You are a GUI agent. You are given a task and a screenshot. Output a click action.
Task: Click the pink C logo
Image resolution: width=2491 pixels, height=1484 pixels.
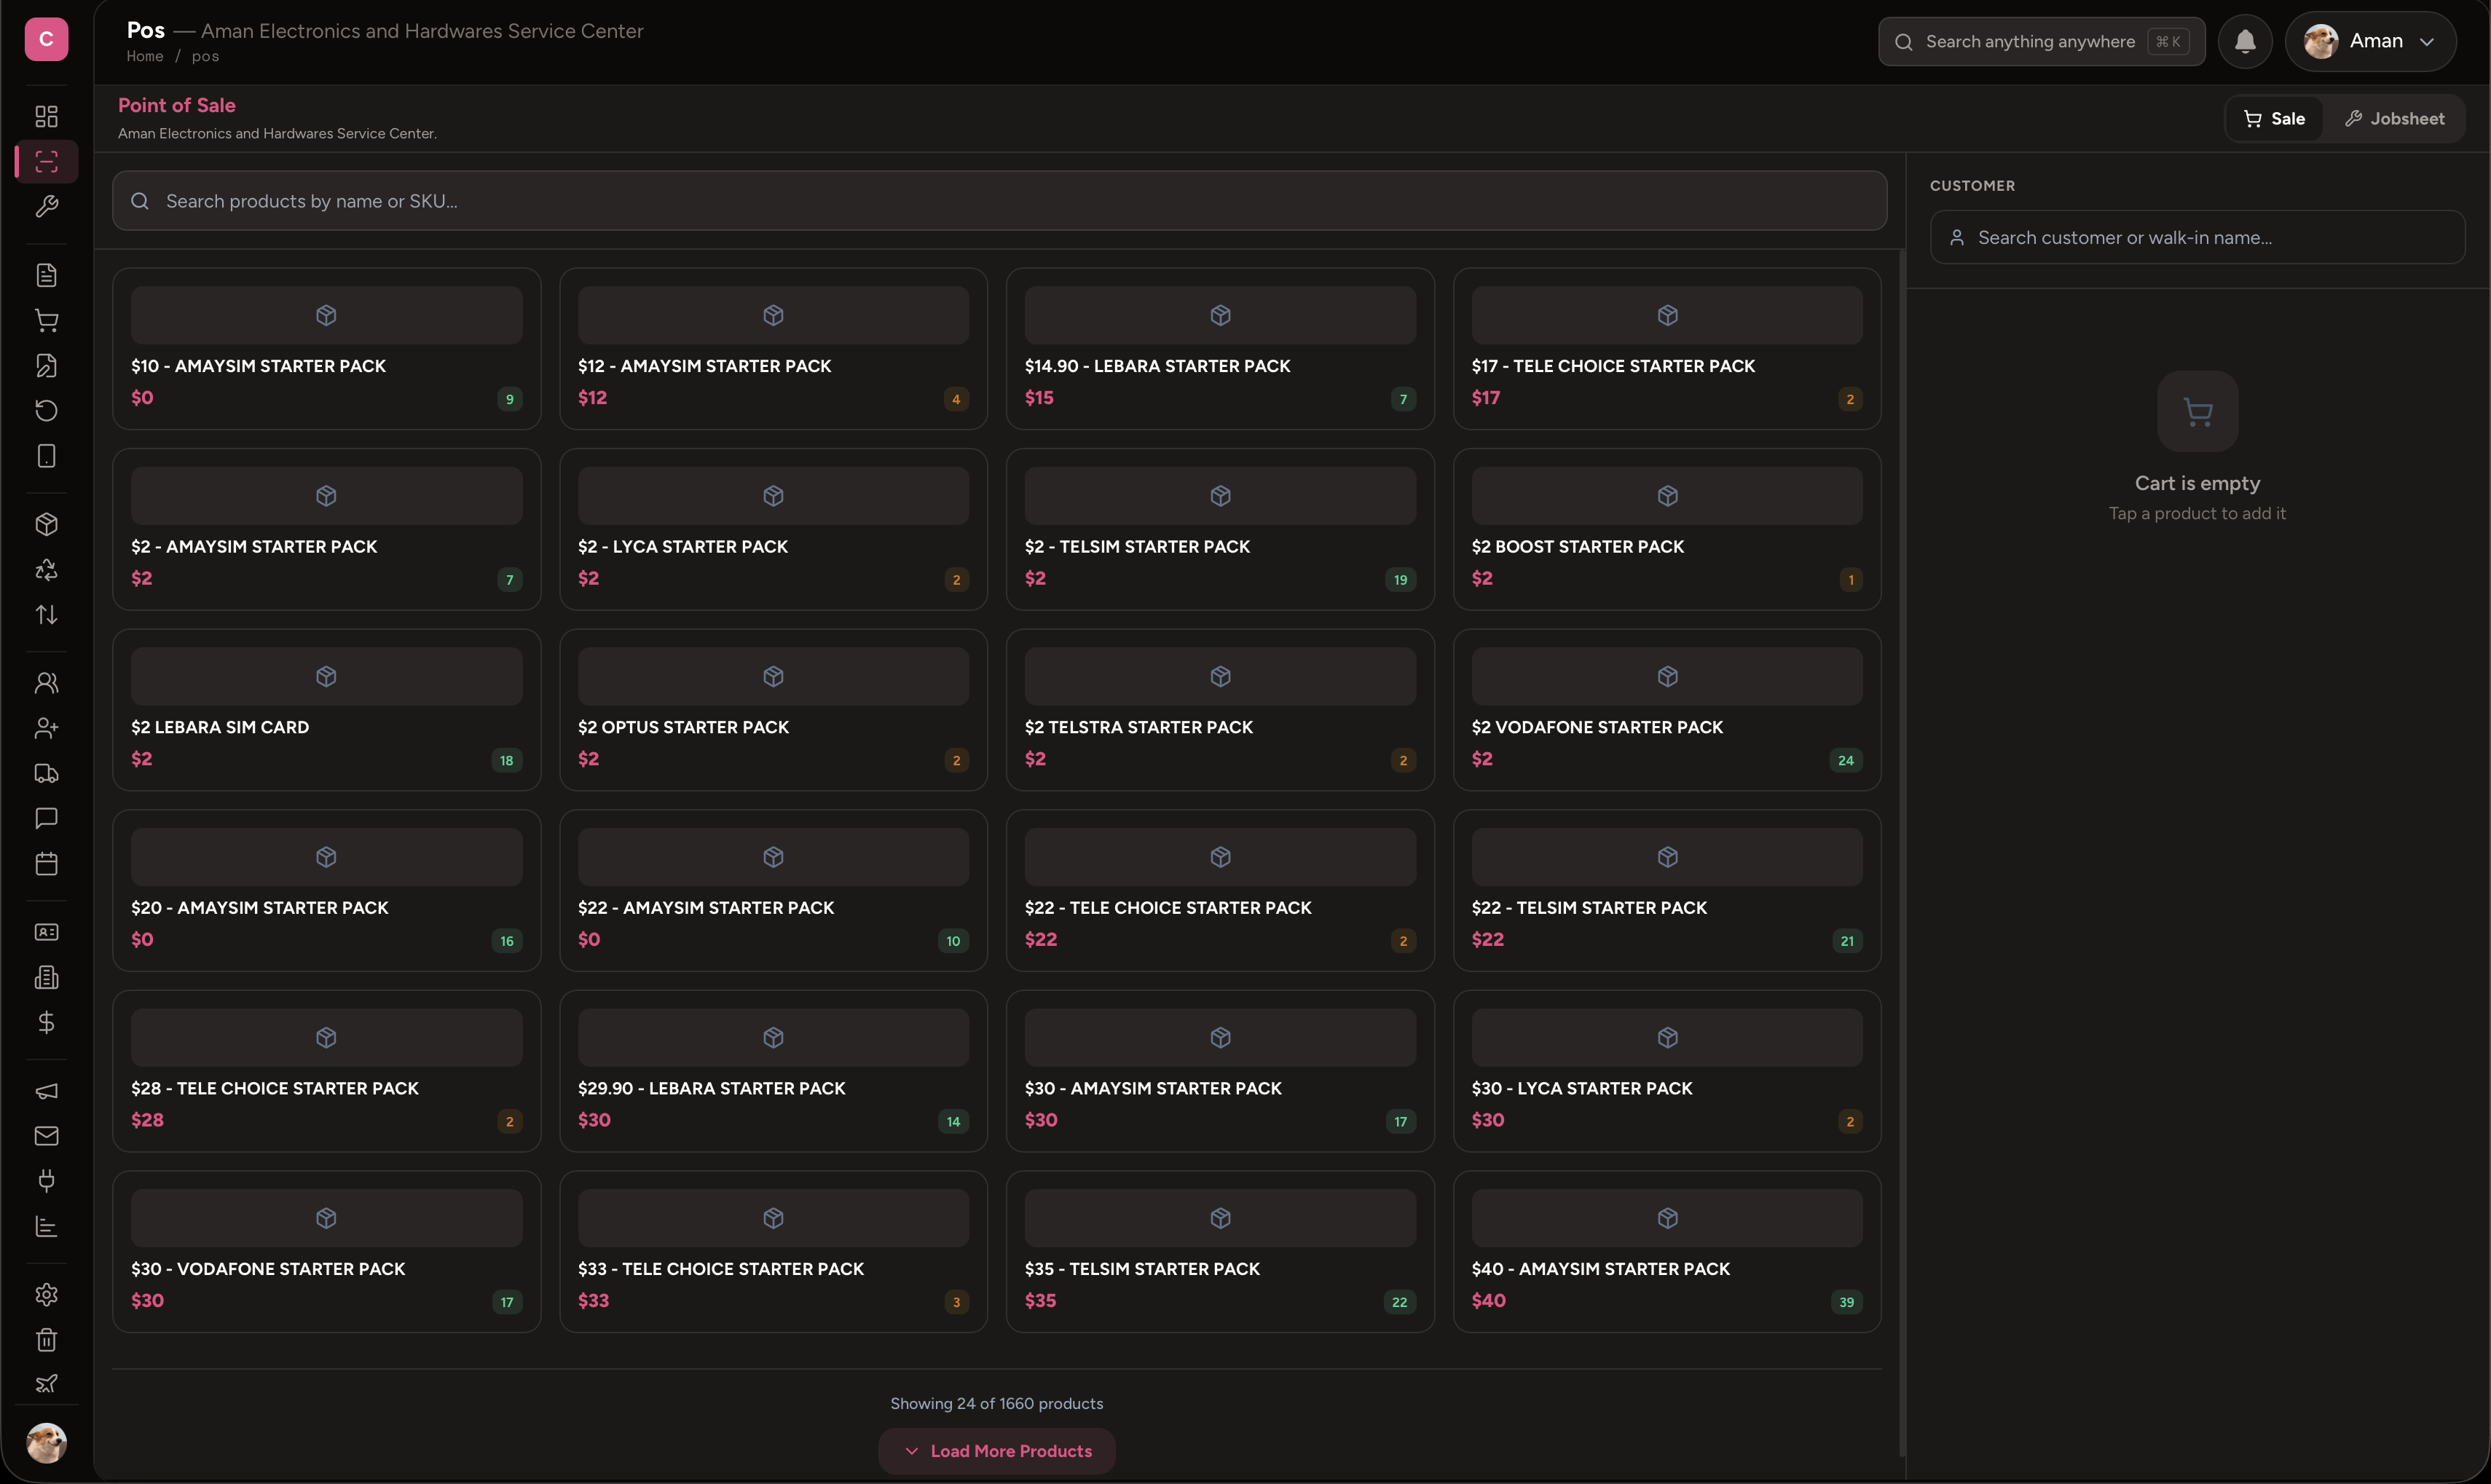point(46,39)
